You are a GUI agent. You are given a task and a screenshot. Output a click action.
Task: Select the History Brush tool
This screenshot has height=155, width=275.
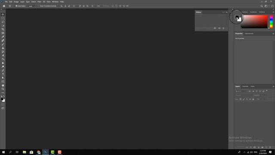[3, 52]
